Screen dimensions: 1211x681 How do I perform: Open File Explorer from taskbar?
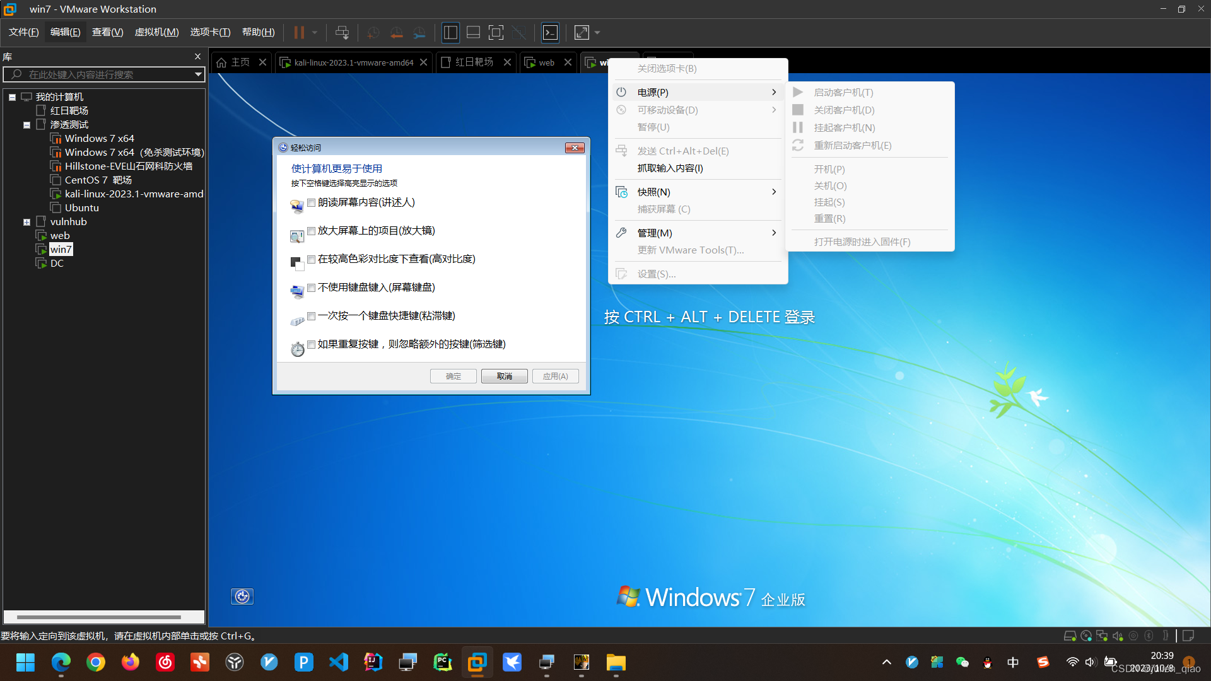coord(616,662)
